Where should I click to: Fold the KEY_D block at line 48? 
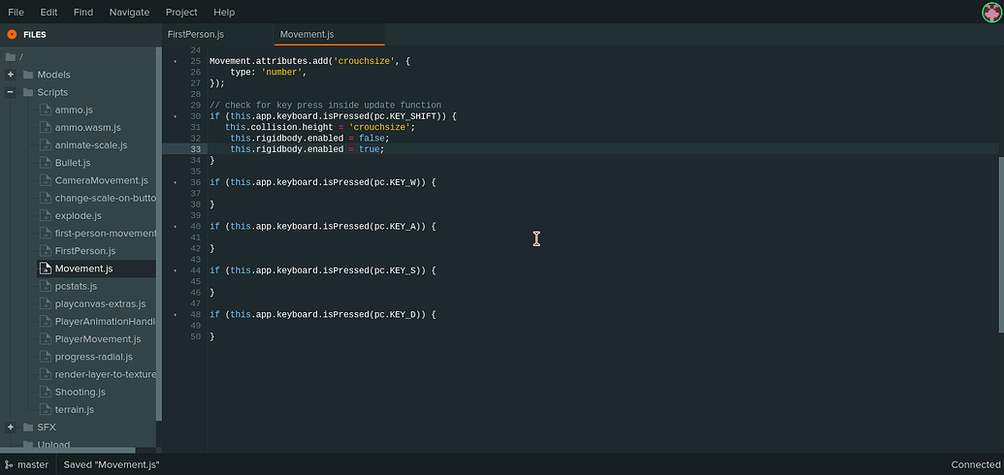176,315
